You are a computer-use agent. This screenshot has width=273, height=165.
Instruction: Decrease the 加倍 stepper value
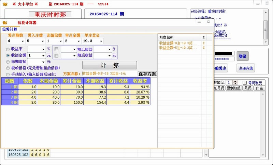235,84
